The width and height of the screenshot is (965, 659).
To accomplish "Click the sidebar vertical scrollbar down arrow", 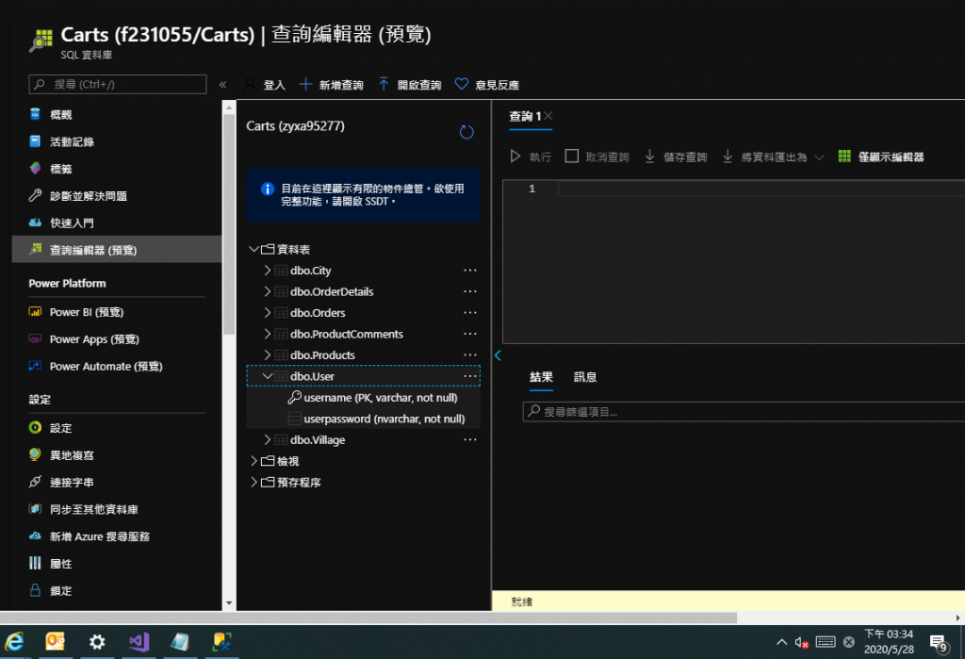I will click(x=229, y=603).
